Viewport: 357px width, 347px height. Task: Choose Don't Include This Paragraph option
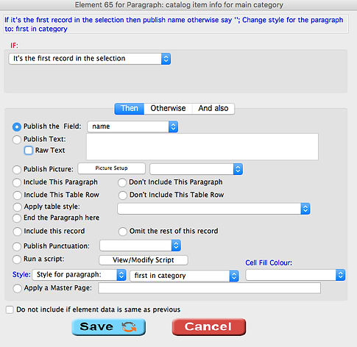coord(122,182)
